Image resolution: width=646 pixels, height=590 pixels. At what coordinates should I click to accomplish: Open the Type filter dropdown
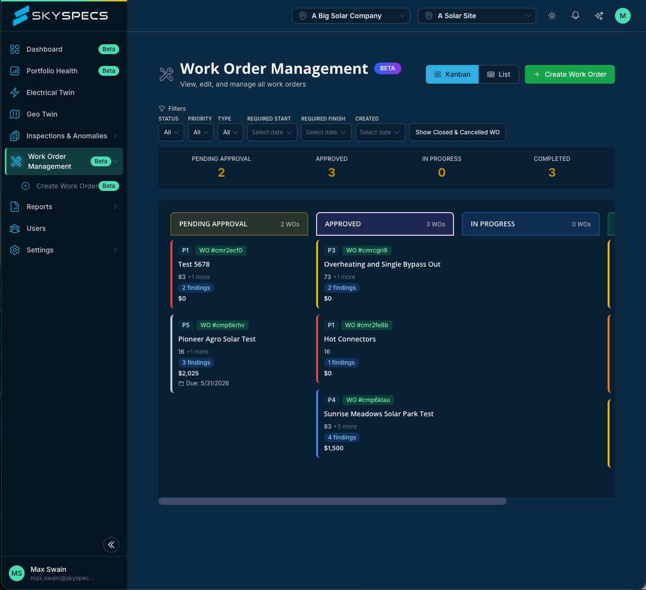click(x=230, y=132)
